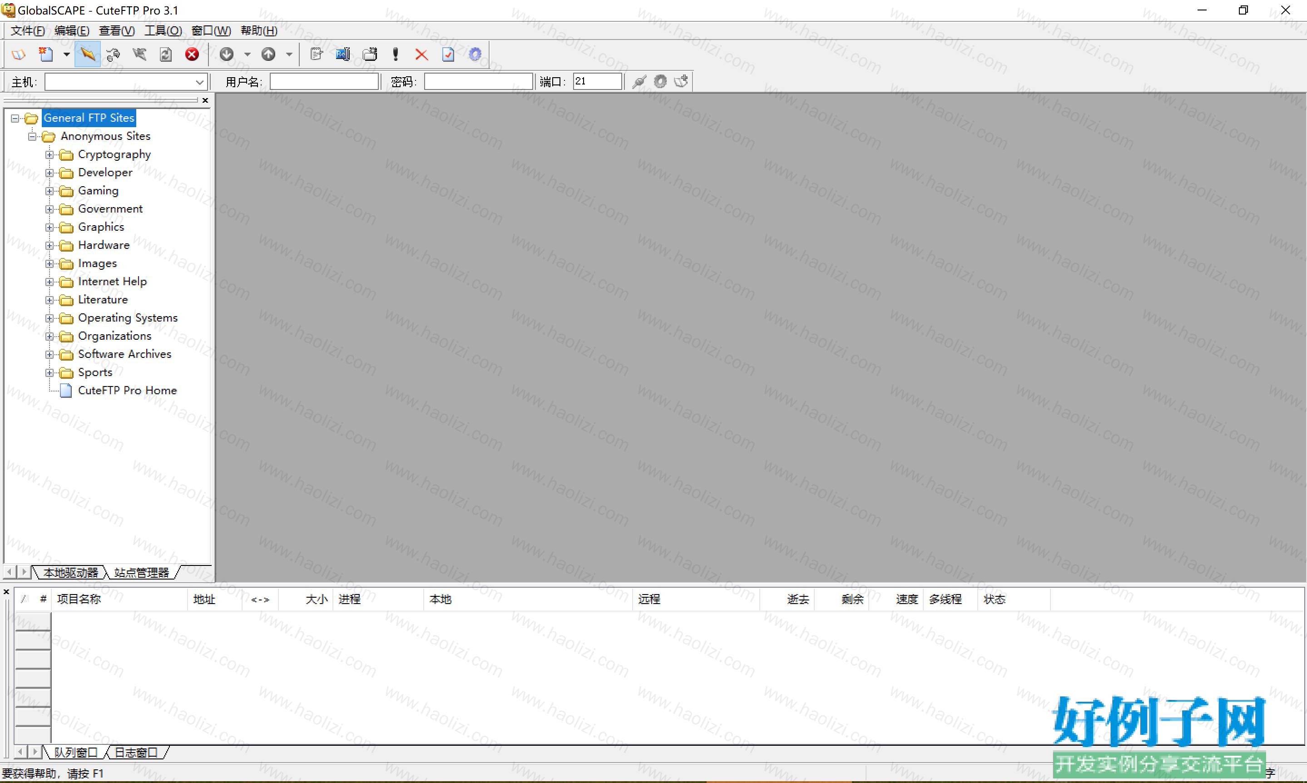Open the Download options dropdown arrow

pyautogui.click(x=248, y=55)
